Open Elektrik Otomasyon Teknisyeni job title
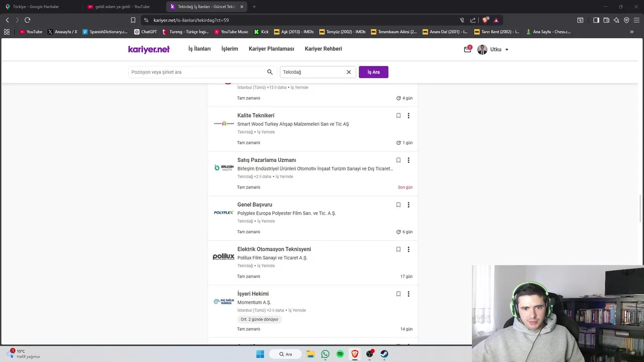The height and width of the screenshot is (362, 644). click(274, 249)
